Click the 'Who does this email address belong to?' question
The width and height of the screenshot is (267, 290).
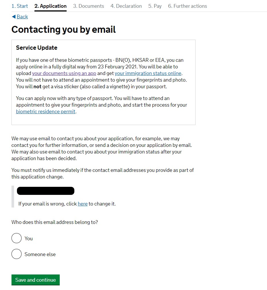point(55,222)
